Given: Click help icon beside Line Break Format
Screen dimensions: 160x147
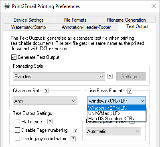Looking at the screenshot, I should point(130,91).
